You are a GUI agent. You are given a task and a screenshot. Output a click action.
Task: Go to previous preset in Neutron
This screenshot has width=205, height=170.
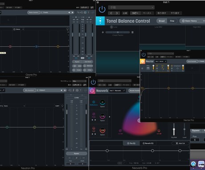[x=61, y=90]
